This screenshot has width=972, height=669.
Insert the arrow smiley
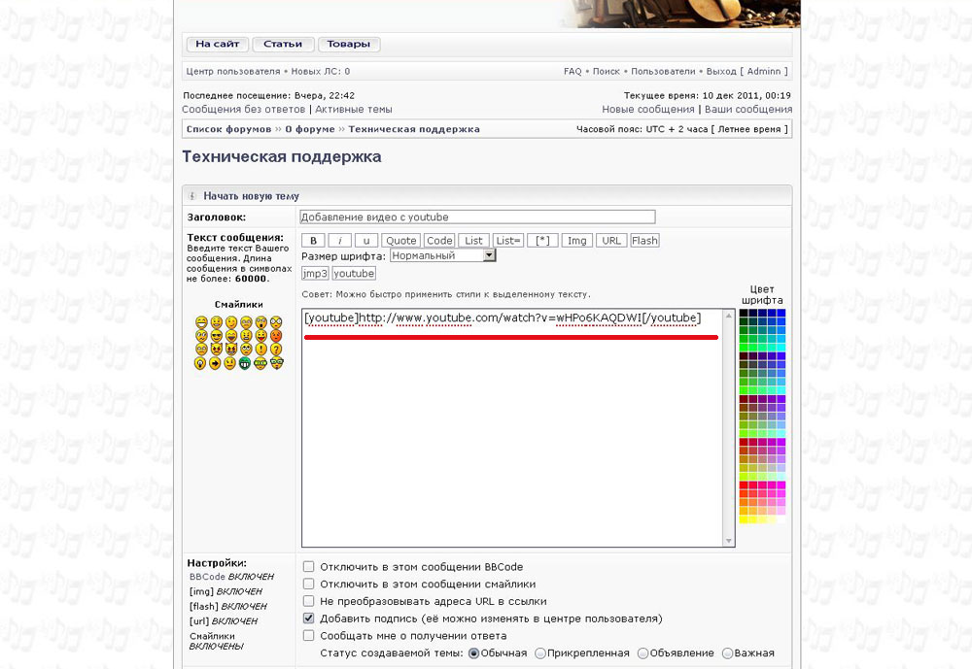215,364
